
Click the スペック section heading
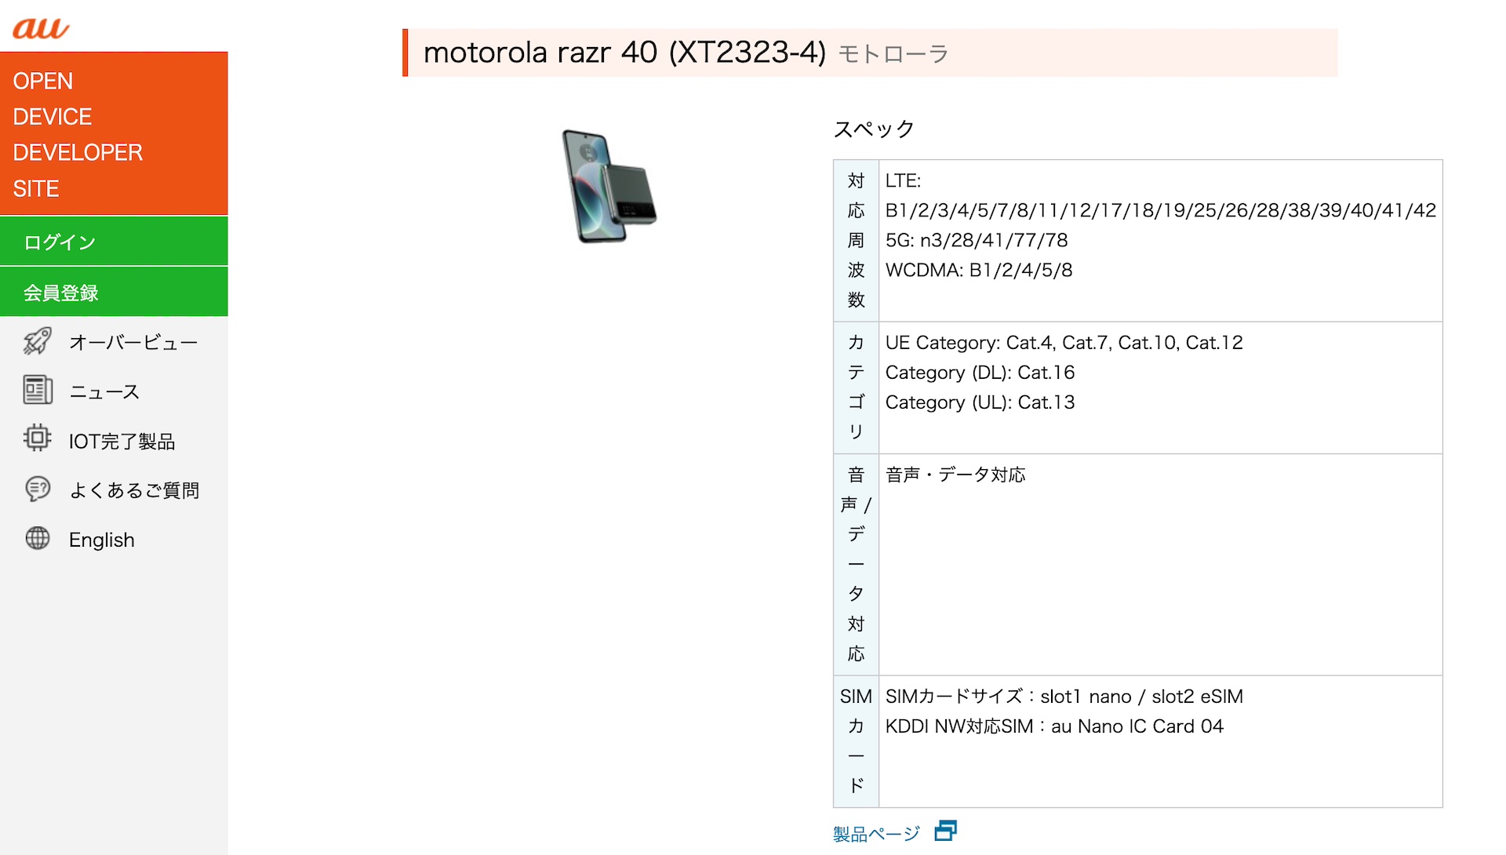click(x=874, y=129)
